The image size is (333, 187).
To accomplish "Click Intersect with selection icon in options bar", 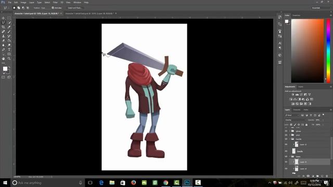I will tap(28, 8).
